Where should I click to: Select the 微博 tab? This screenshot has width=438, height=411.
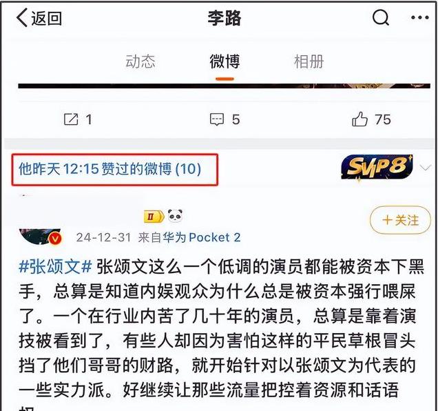[x=225, y=61]
